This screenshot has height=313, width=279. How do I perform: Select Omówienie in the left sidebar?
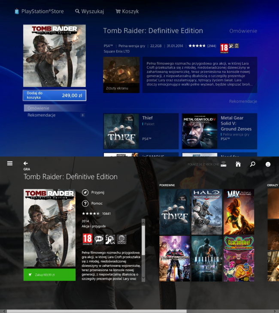[55, 108]
